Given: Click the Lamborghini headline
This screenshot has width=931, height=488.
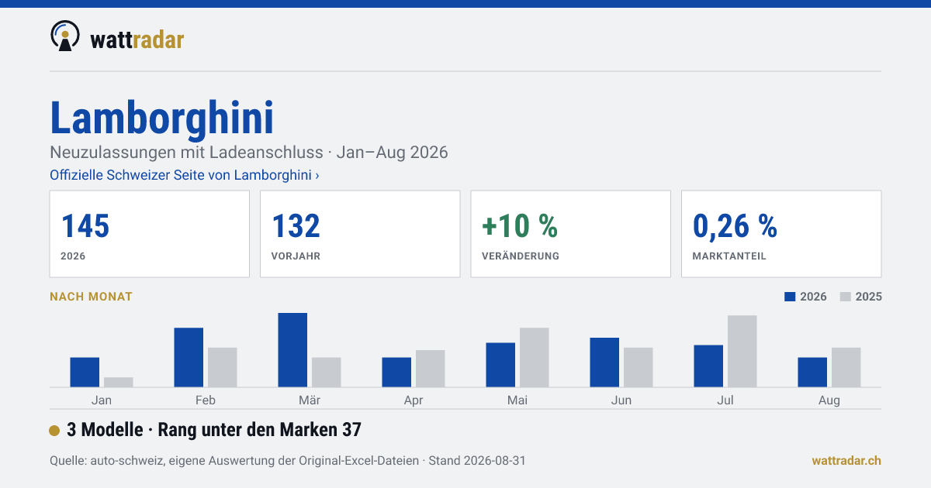Looking at the screenshot, I should tap(162, 118).
